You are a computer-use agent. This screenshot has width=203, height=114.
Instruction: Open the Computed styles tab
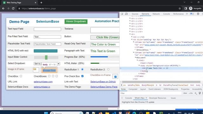coord(133,89)
